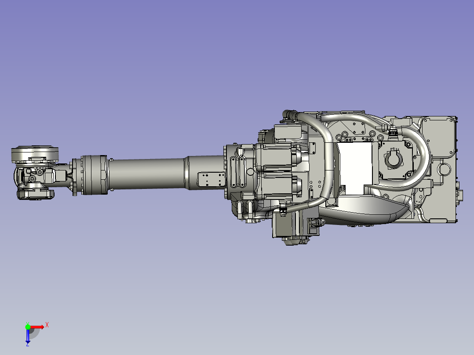The image size is (474, 355).
Task: Select the robot wrist flange disc
Action: click(x=35, y=154)
